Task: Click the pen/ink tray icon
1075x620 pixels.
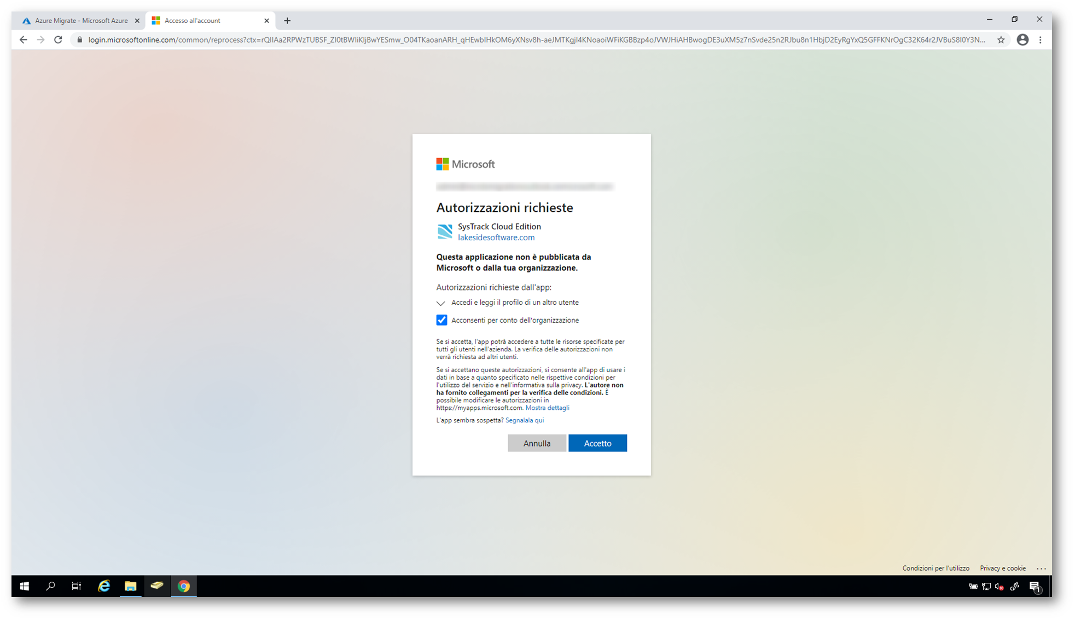Action: [x=1015, y=587]
